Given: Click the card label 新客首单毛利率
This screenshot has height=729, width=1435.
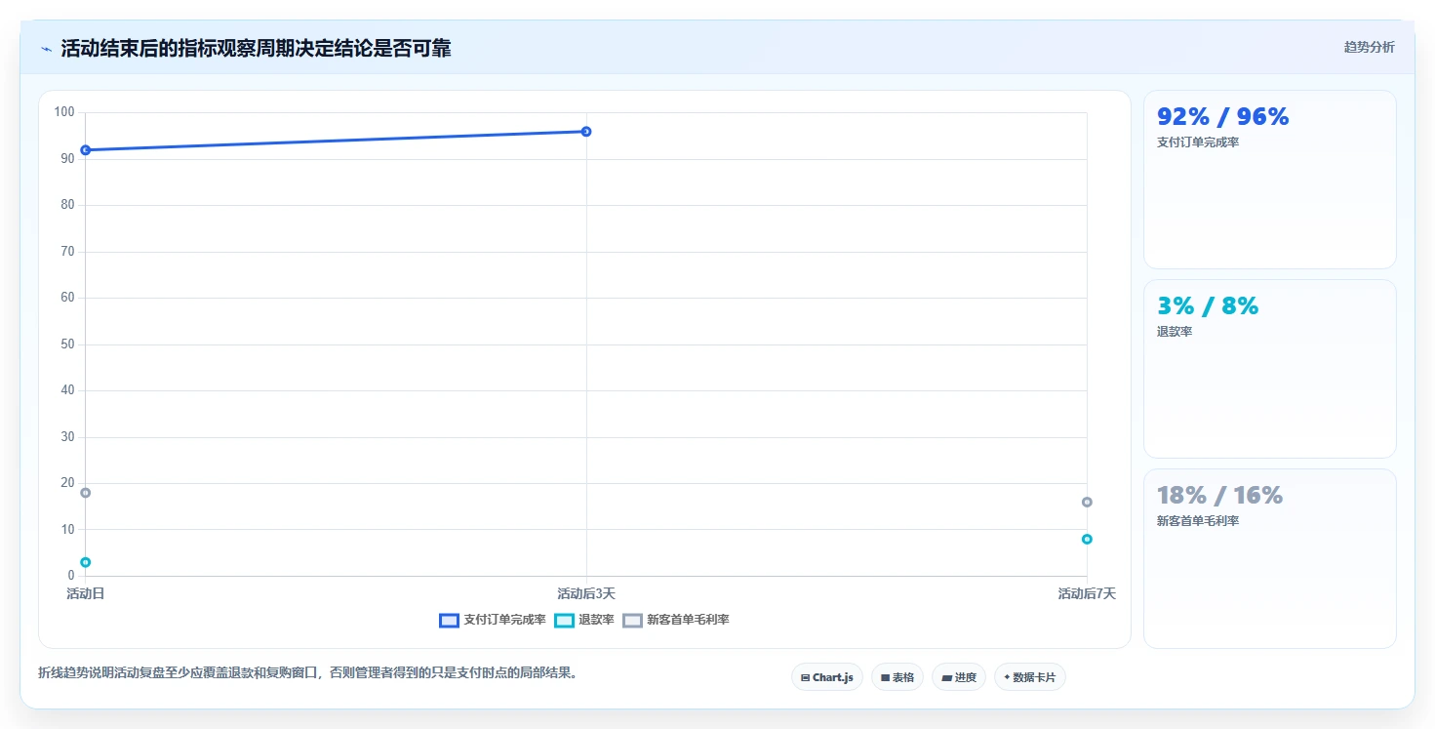Looking at the screenshot, I should click(1198, 521).
